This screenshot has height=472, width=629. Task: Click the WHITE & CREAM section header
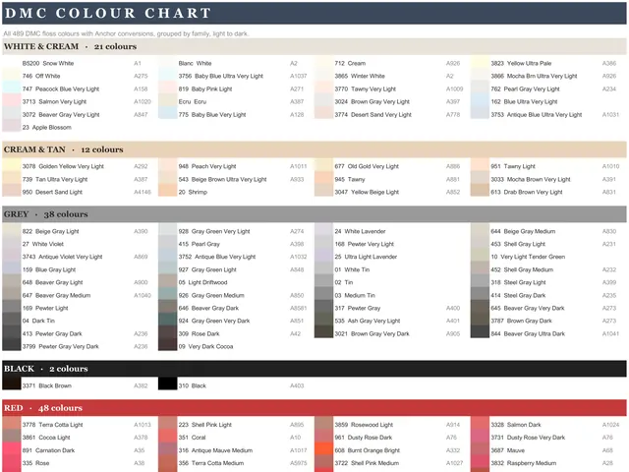pyautogui.click(x=314, y=46)
